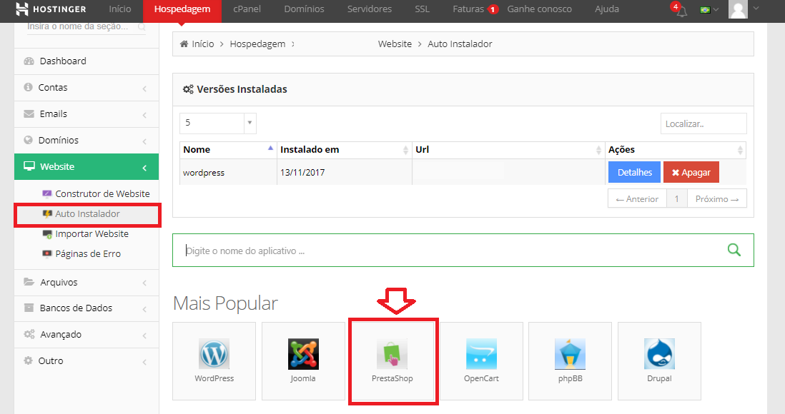
Task: Pick the Drupal application icon
Action: click(659, 354)
